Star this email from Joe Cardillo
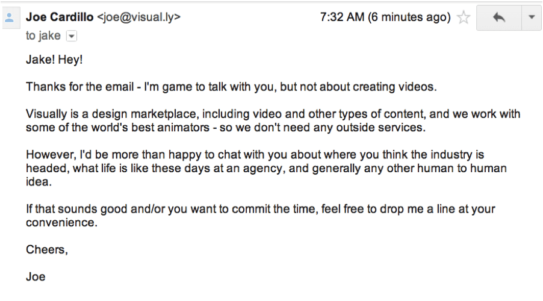The image size is (543, 301). point(464,17)
